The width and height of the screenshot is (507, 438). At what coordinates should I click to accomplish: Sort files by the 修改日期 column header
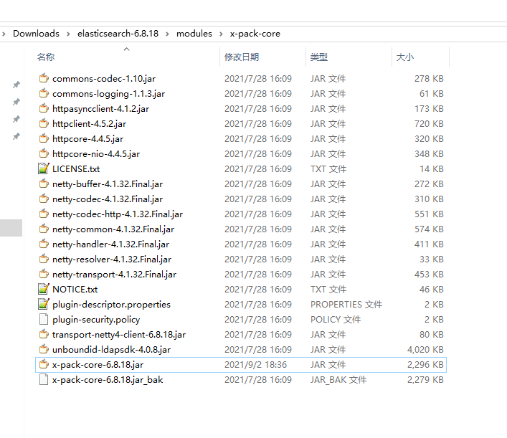coord(242,57)
